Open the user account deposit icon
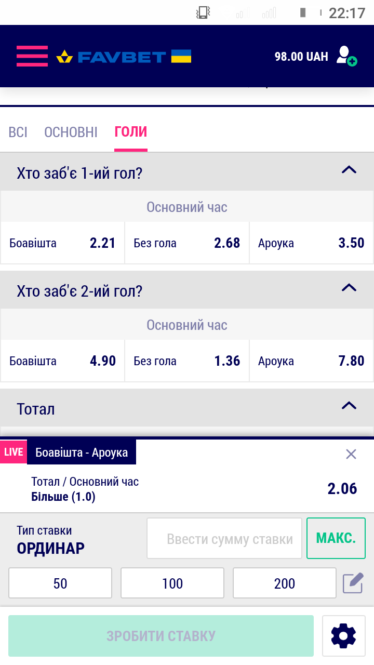 click(x=346, y=56)
